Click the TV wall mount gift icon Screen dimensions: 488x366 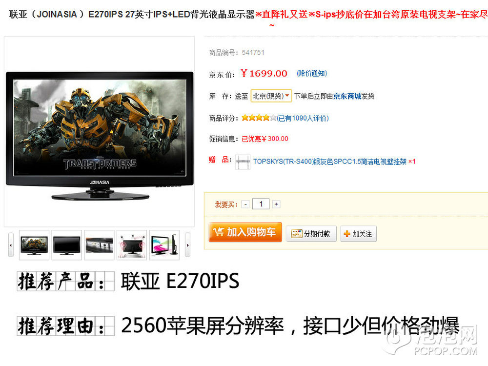(x=243, y=162)
